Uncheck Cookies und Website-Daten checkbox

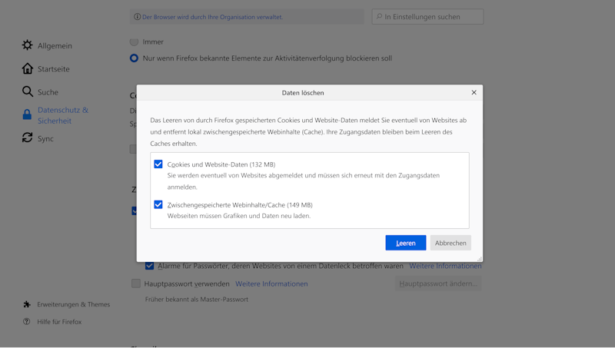(x=158, y=164)
